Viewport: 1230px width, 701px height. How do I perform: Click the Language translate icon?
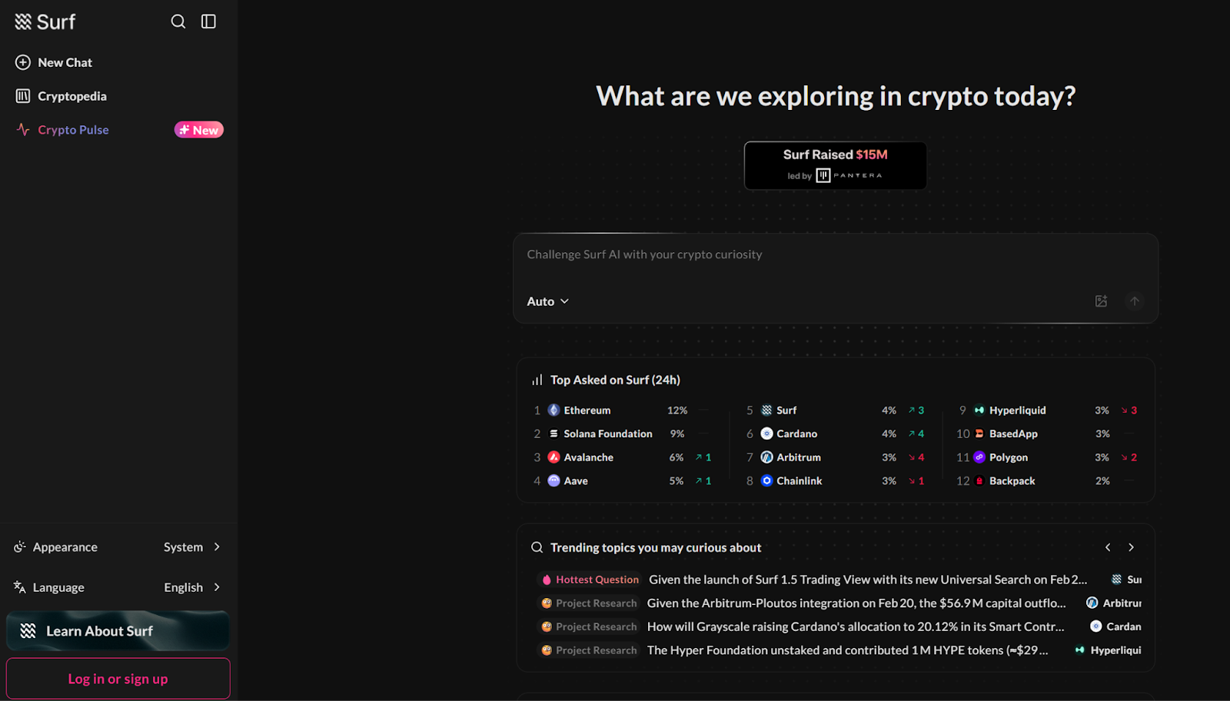point(20,587)
